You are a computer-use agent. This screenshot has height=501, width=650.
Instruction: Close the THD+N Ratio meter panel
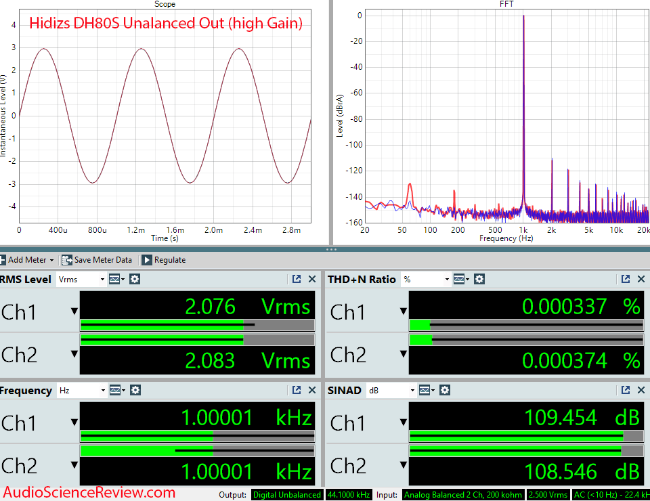641,280
